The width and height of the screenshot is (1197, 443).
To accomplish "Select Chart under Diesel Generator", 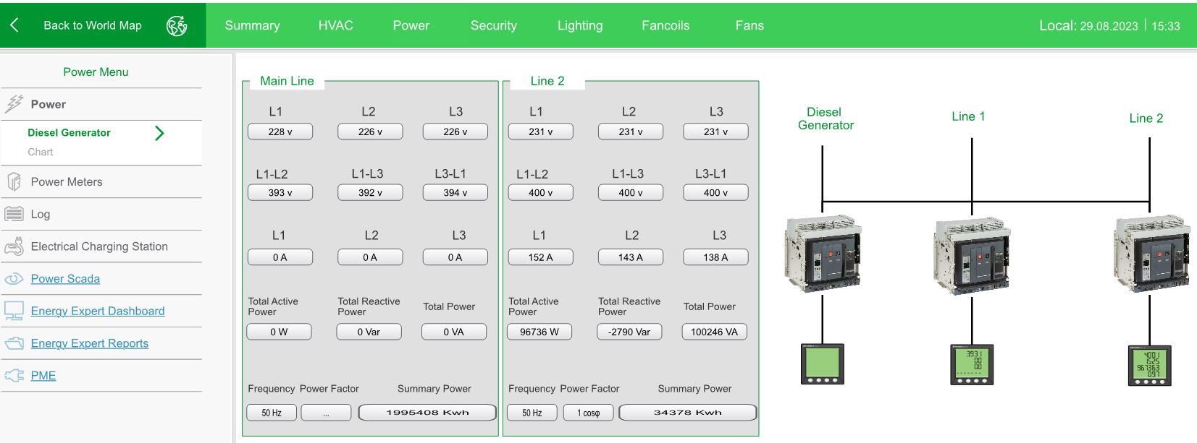I will coord(41,152).
